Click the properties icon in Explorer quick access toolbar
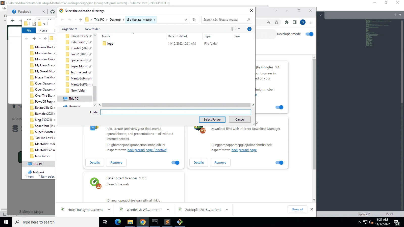 tap(34, 24)
